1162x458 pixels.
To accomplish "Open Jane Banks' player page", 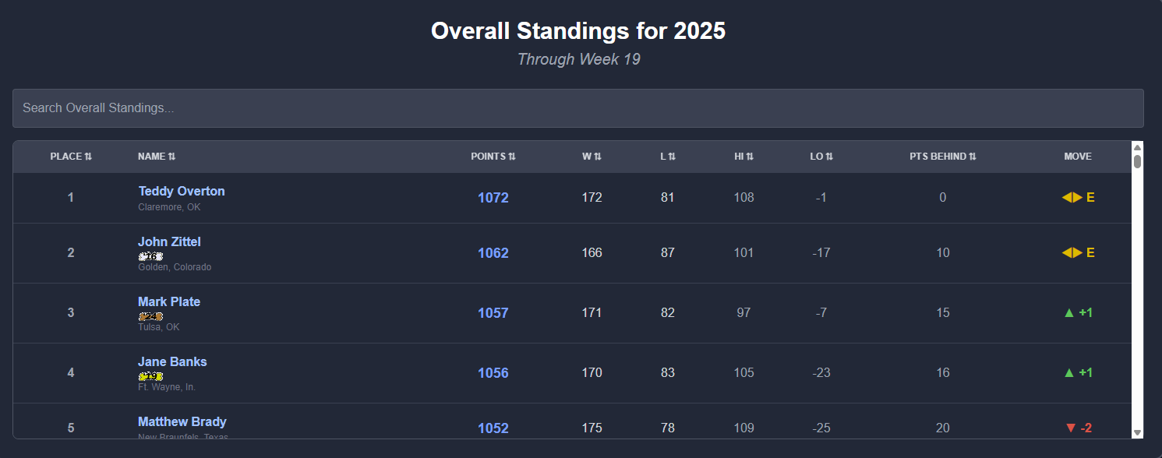I will (172, 361).
